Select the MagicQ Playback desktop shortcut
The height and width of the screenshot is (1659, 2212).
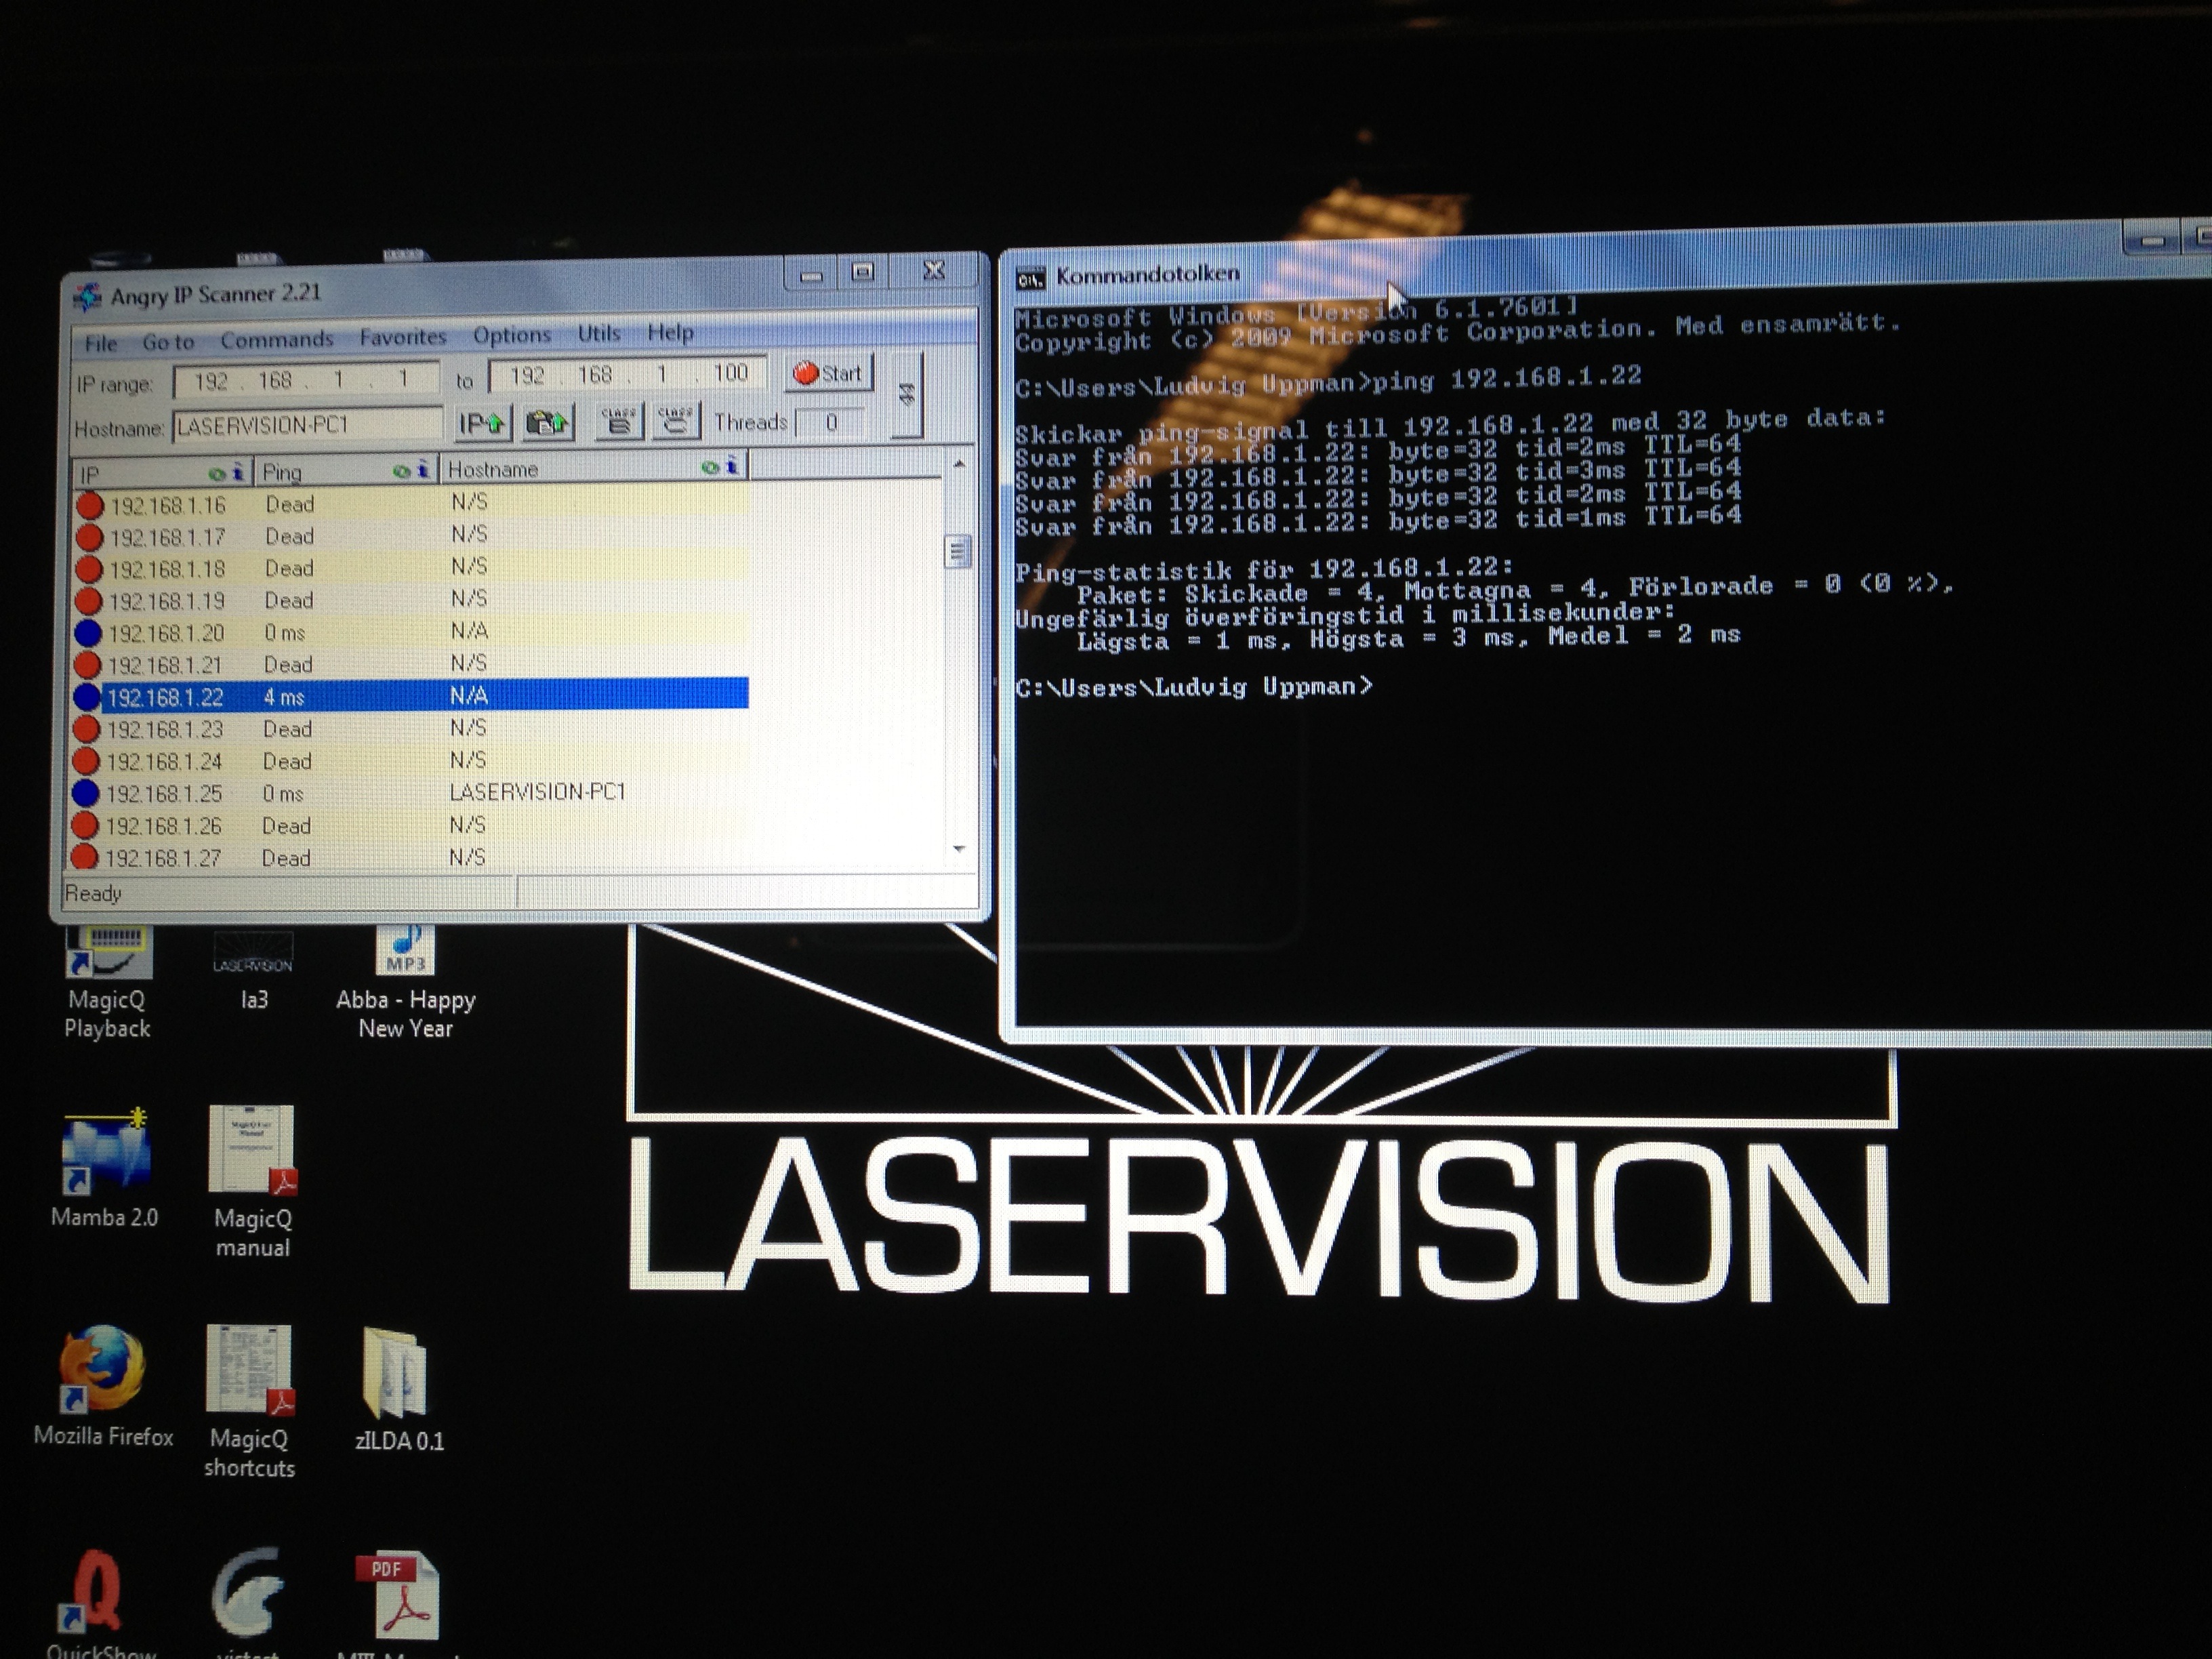[x=108, y=982]
